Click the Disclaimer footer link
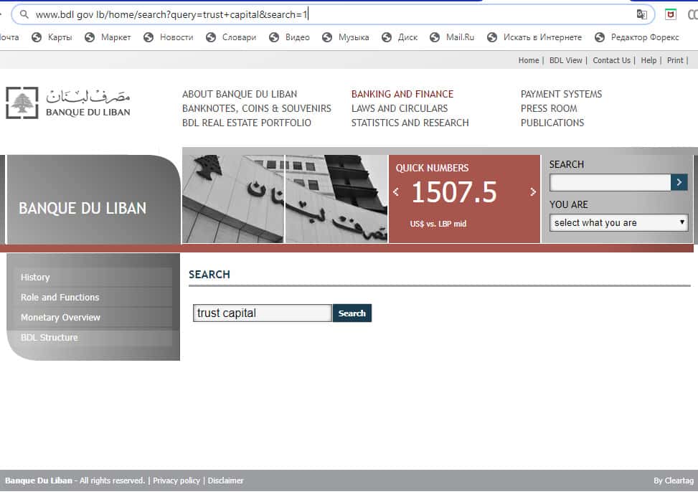The image size is (698, 497). click(x=226, y=481)
